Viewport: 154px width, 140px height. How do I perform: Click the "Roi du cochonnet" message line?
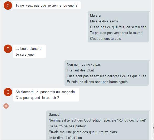coord(97,120)
